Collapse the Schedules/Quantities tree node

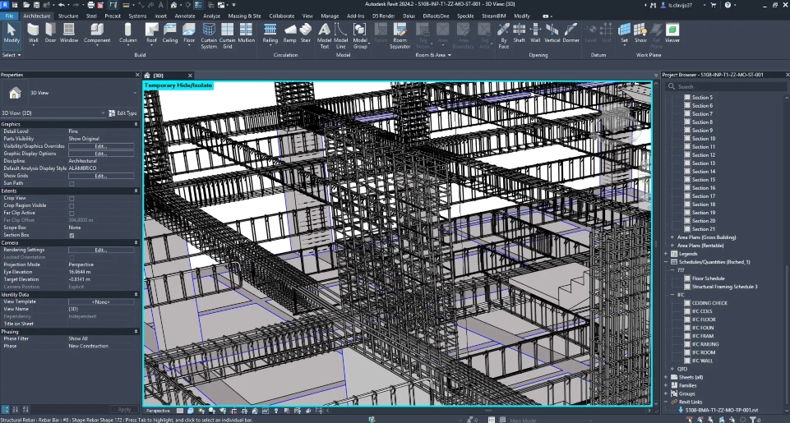tap(666, 262)
